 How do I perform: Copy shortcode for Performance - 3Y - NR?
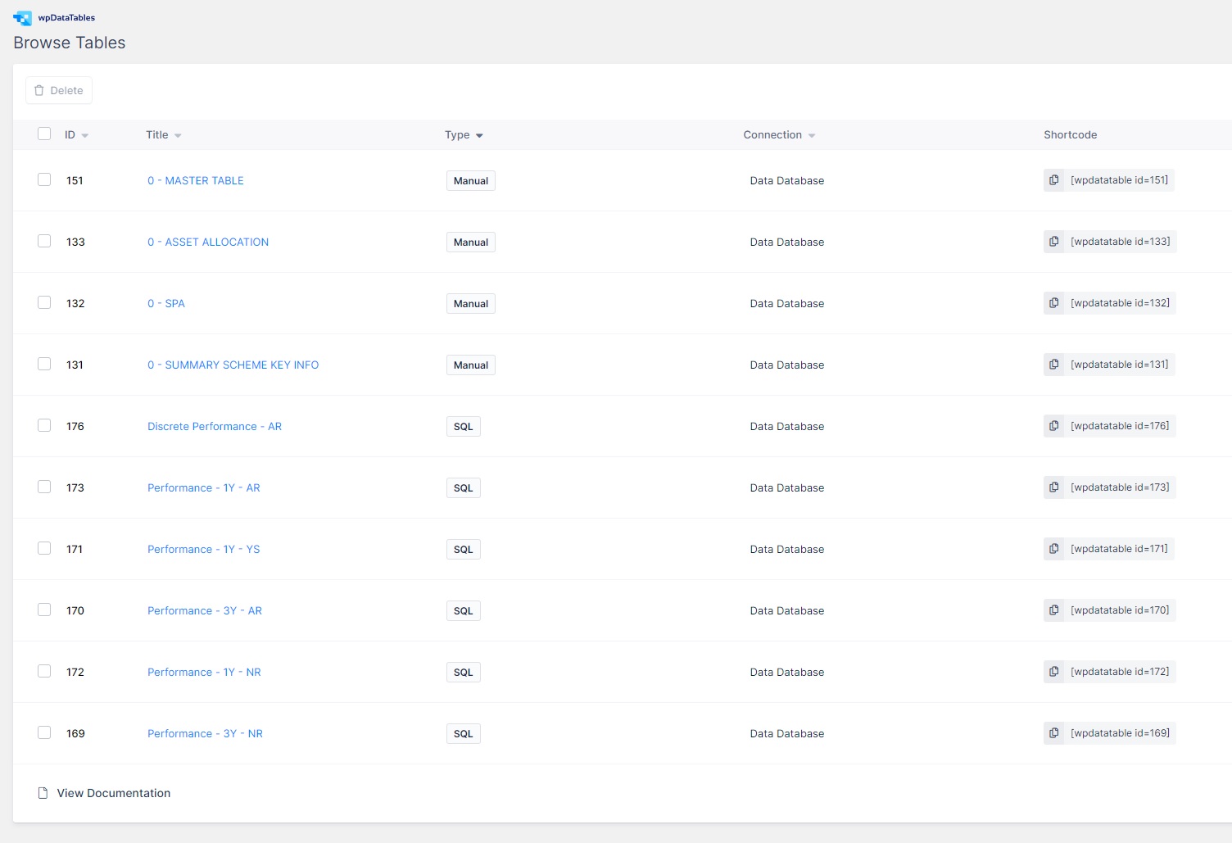click(1053, 733)
